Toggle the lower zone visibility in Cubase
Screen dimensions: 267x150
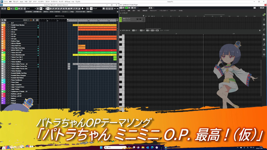point(110,9)
